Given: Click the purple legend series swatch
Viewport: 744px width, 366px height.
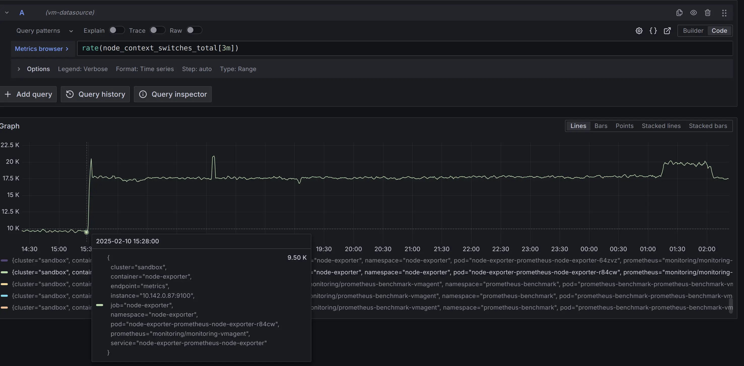Looking at the screenshot, I should pos(4,260).
